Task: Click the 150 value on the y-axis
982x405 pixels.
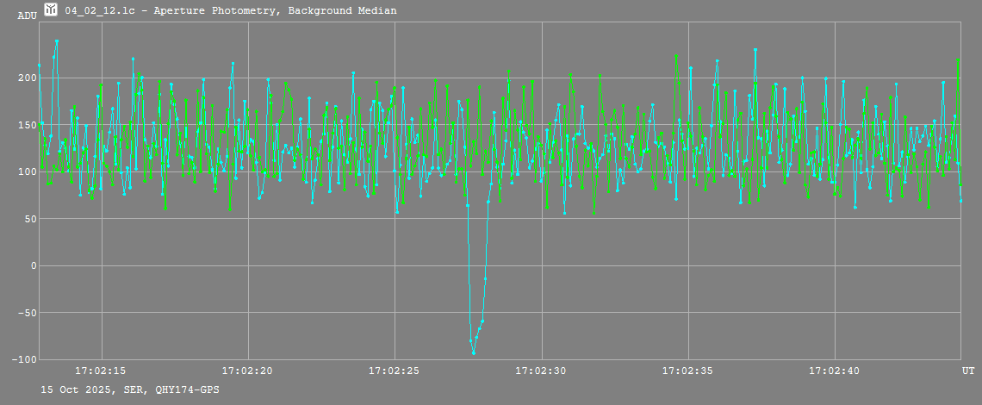Action: (28, 125)
